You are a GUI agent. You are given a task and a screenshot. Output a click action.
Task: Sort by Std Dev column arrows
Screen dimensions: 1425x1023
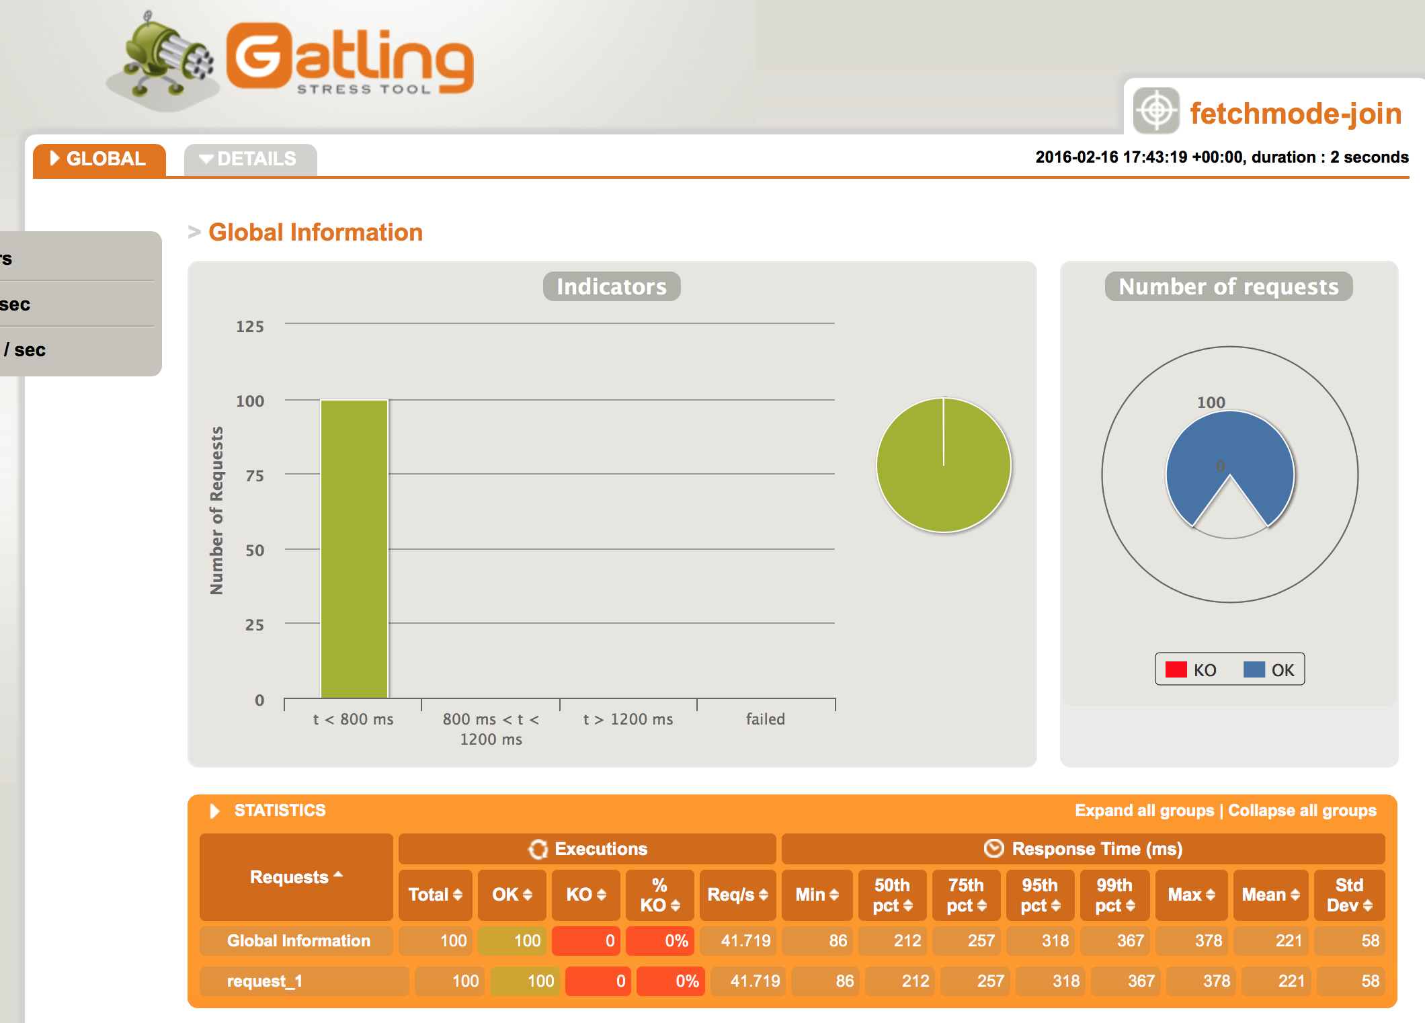(1368, 905)
